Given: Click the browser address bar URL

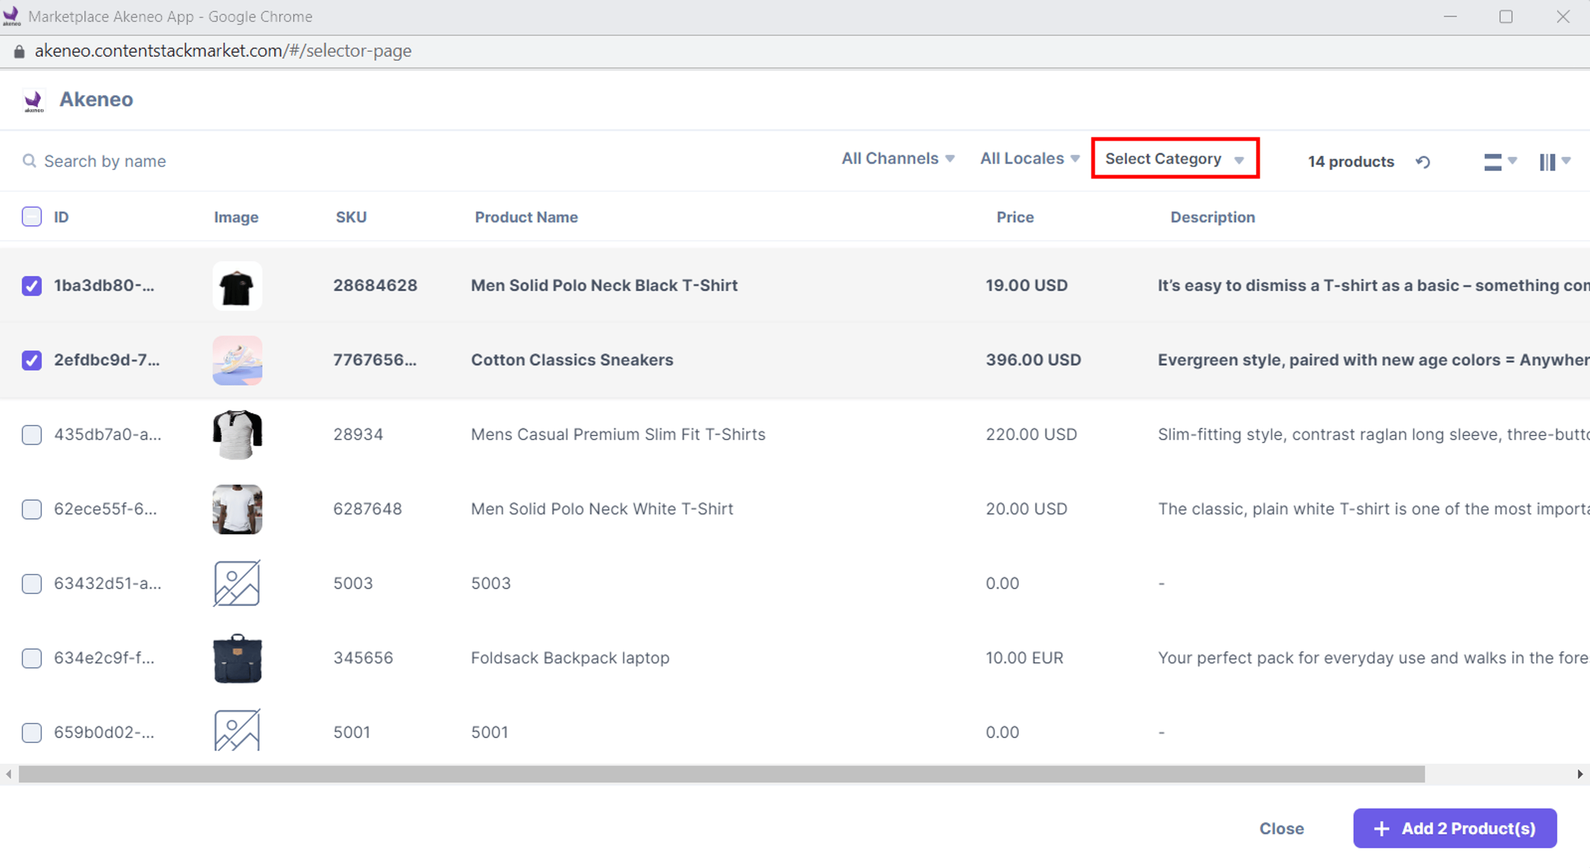Looking at the screenshot, I should [x=223, y=50].
